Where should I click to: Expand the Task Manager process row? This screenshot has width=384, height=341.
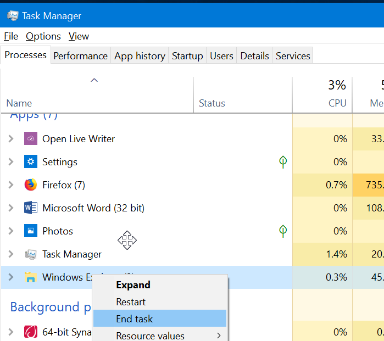pyautogui.click(x=11, y=254)
